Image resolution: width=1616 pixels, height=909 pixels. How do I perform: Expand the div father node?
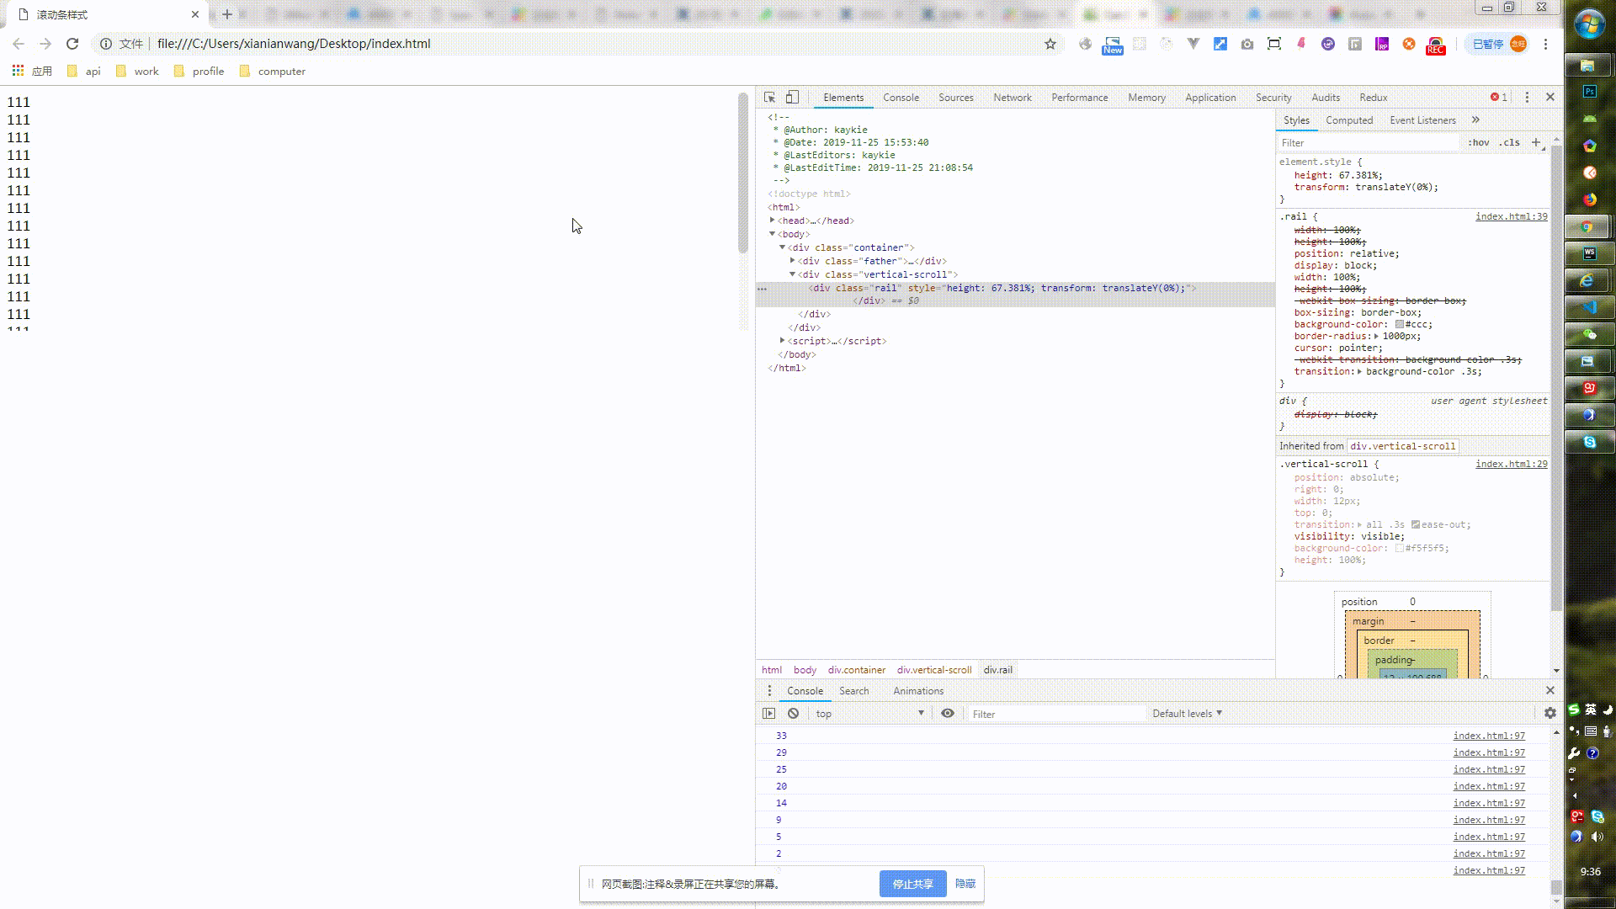click(793, 261)
